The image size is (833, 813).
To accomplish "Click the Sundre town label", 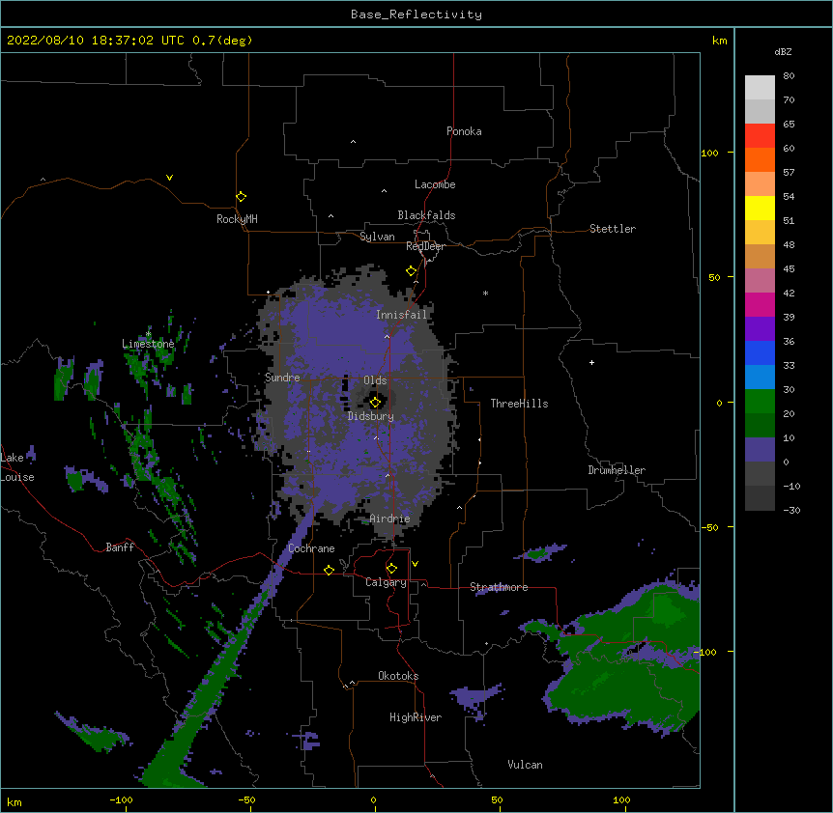I will (282, 378).
